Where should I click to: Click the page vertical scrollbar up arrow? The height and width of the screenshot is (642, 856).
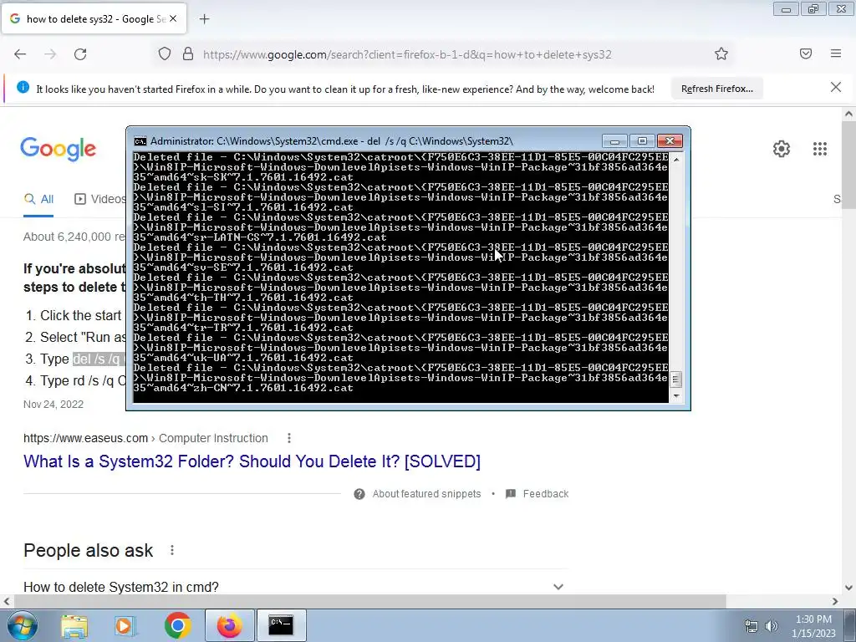pyautogui.click(x=848, y=114)
